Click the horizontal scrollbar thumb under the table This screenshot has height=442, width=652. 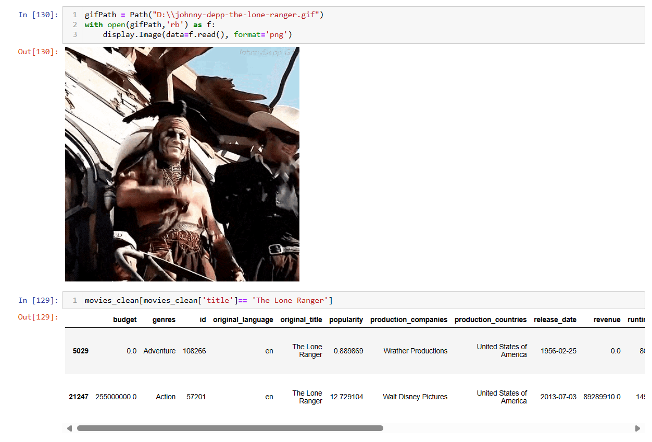[230, 428]
